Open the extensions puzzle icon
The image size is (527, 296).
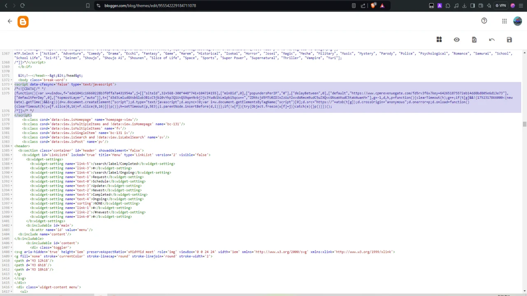pos(448,5)
